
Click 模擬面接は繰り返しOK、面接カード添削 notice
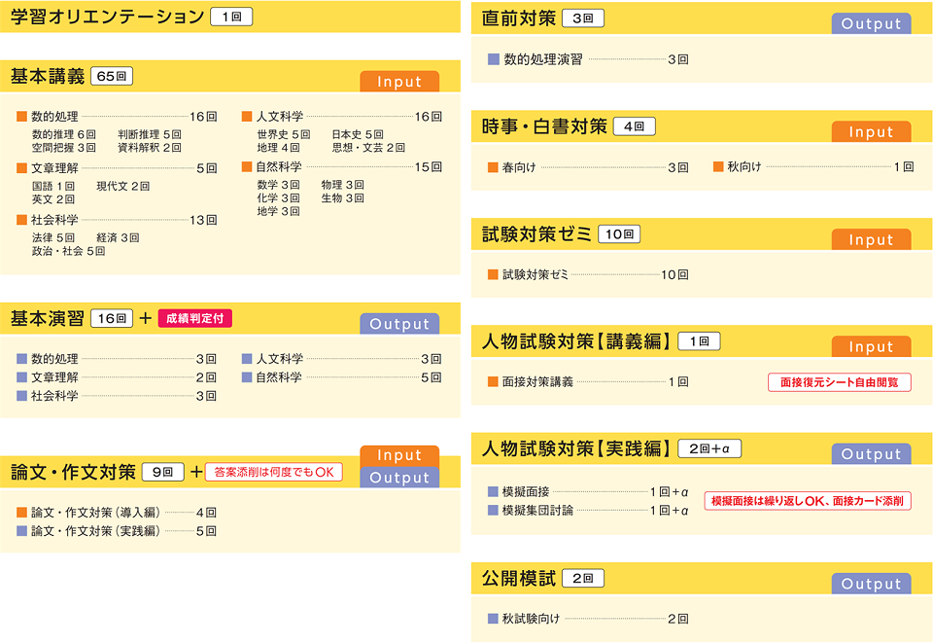tap(807, 501)
